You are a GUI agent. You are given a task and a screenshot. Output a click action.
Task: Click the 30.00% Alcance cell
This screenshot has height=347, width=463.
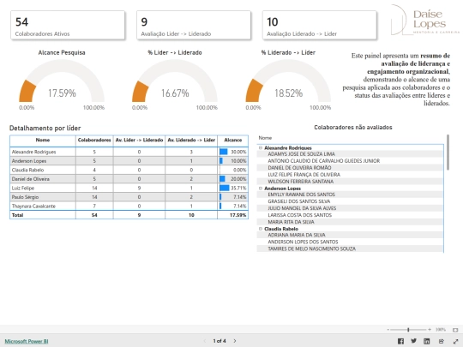233,152
